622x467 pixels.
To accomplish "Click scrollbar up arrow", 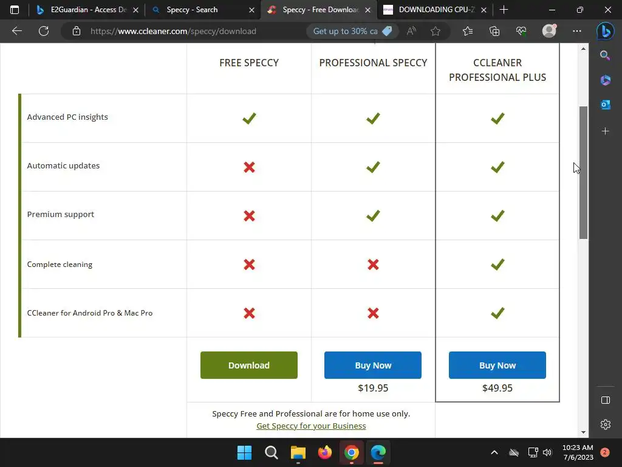I will pyautogui.click(x=583, y=49).
